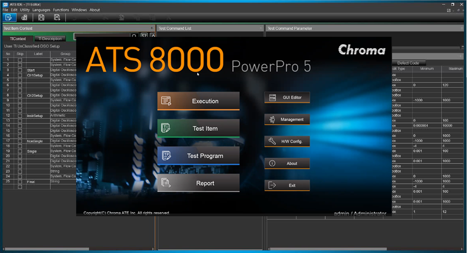467x253 pixels.
Task: Switch to the TIContext tab
Action: click(18, 38)
